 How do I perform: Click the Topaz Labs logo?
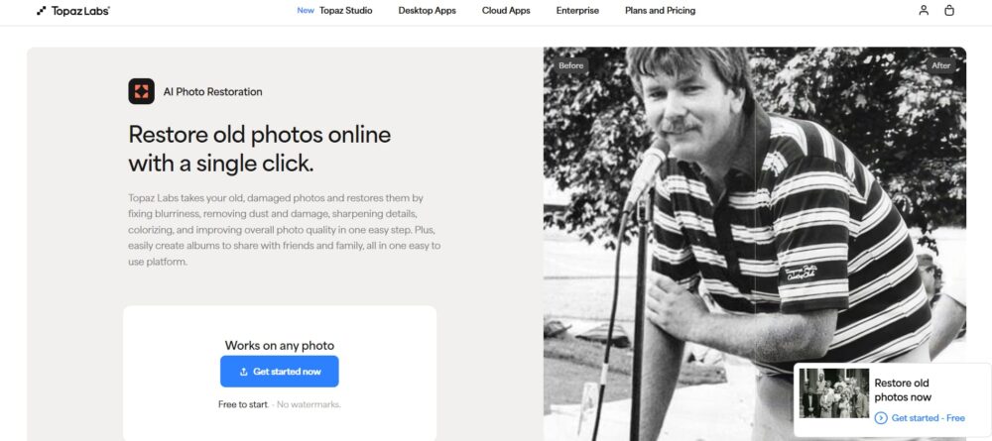pyautogui.click(x=72, y=11)
